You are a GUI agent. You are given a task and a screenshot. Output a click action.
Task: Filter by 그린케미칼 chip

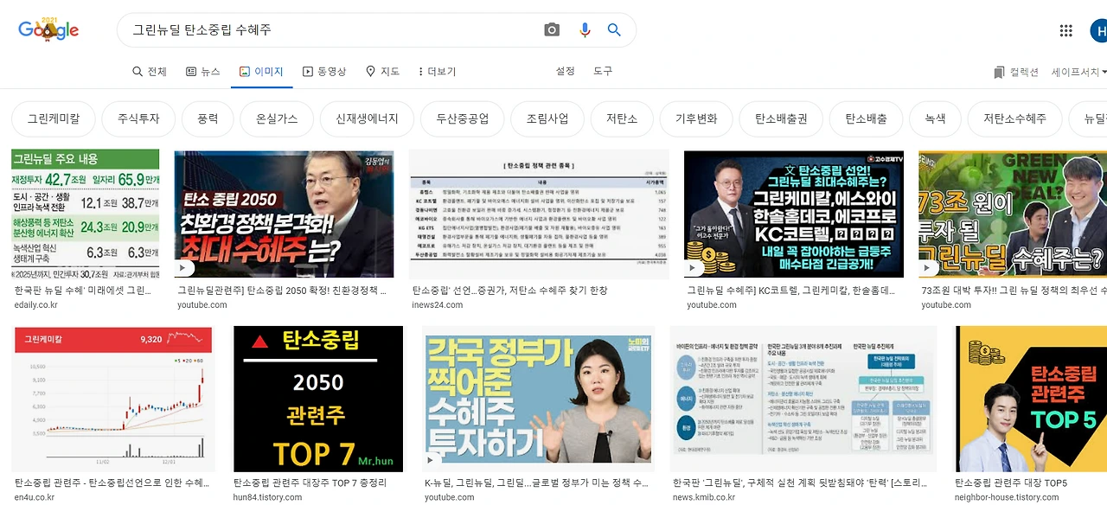click(52, 118)
